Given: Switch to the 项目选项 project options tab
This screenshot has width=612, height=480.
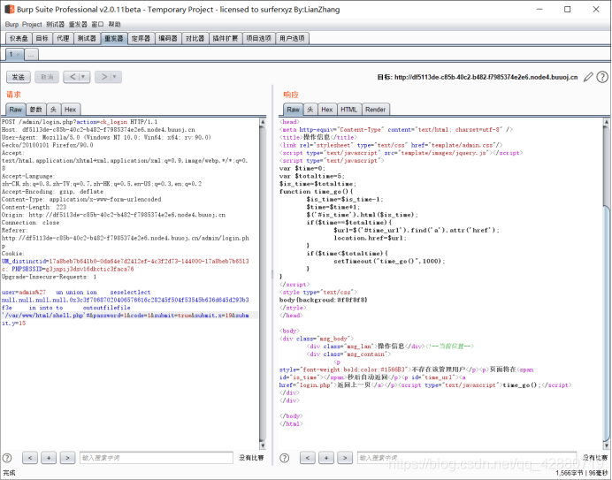Looking at the screenshot, I should (x=258, y=38).
